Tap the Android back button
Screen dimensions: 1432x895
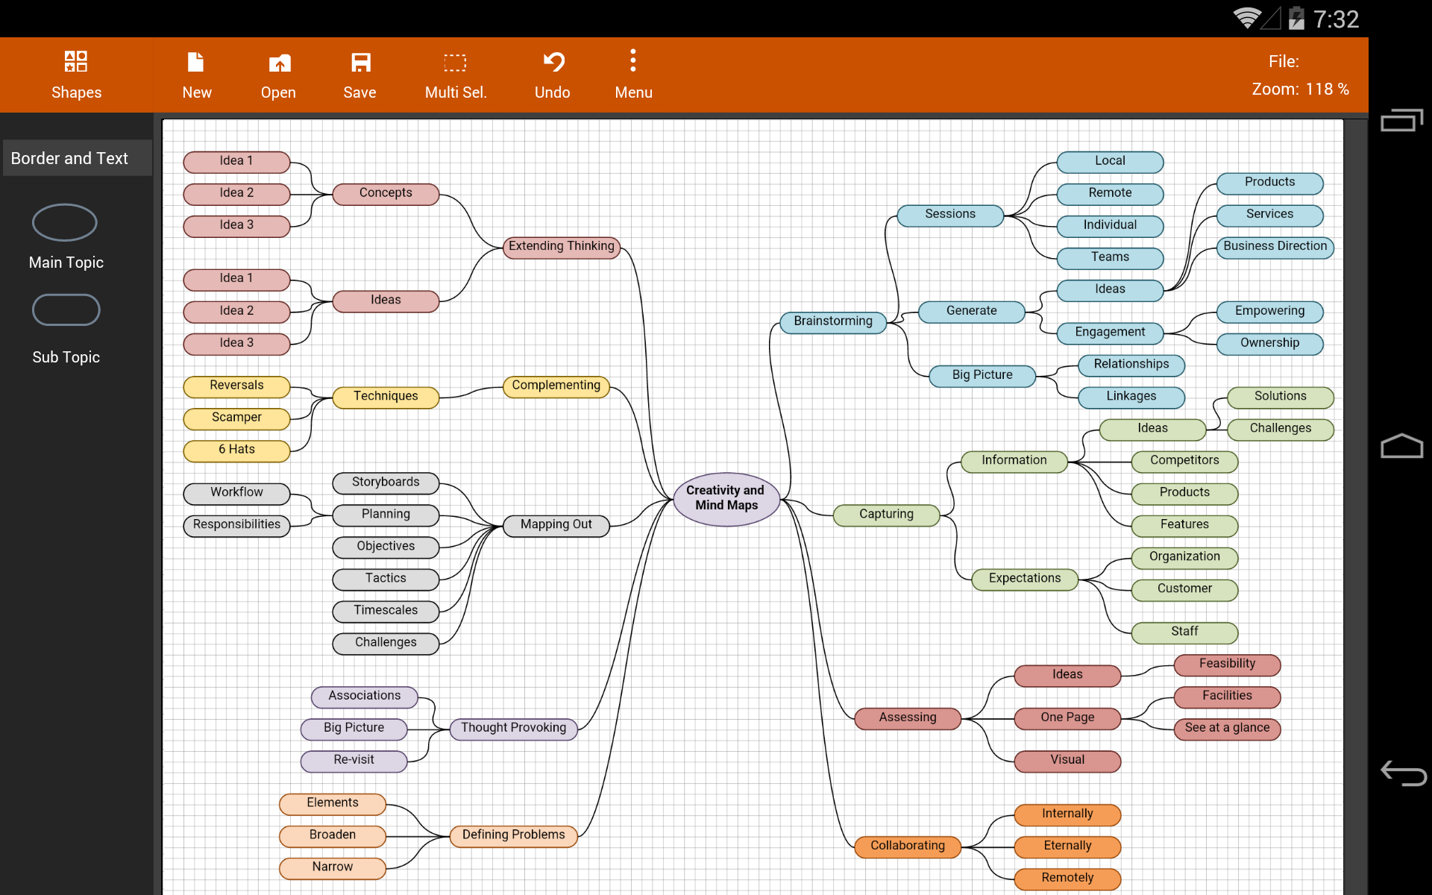[x=1402, y=773]
